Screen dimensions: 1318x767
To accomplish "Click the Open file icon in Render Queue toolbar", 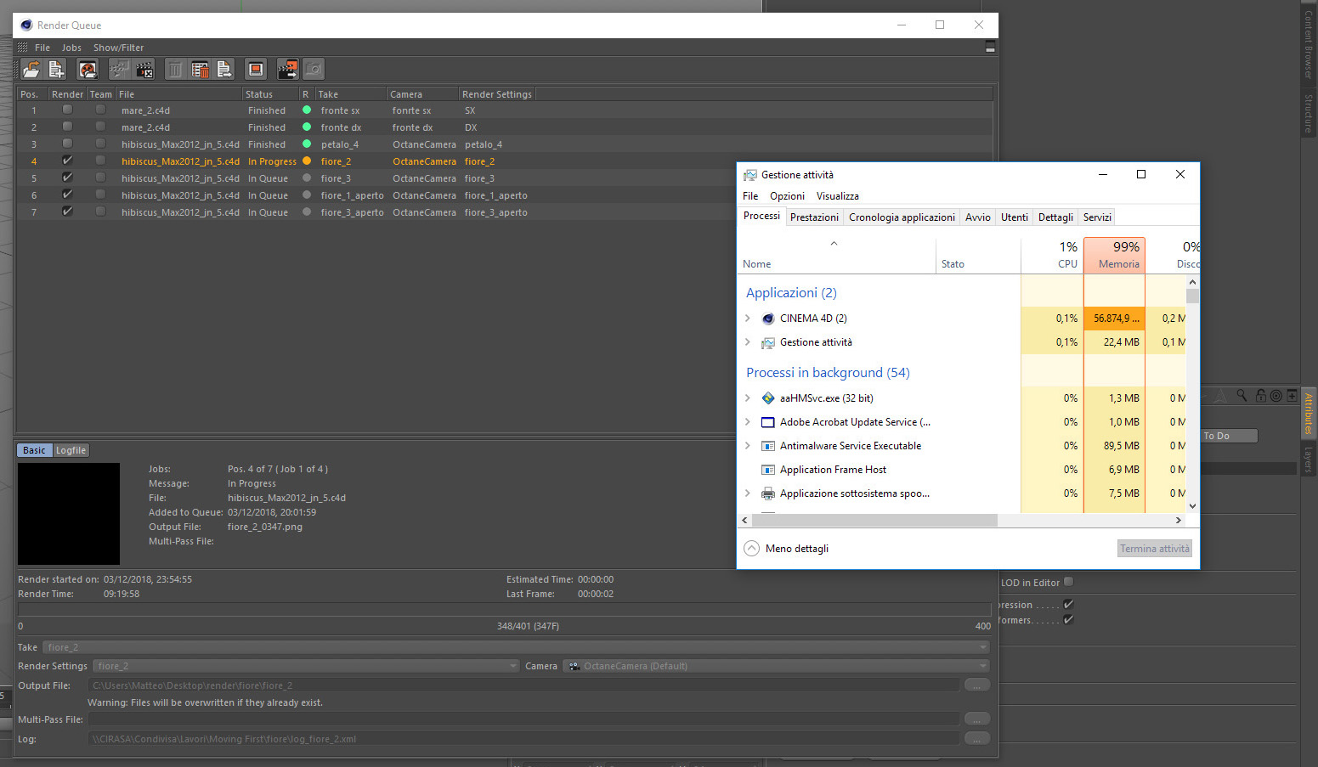I will tap(31, 70).
